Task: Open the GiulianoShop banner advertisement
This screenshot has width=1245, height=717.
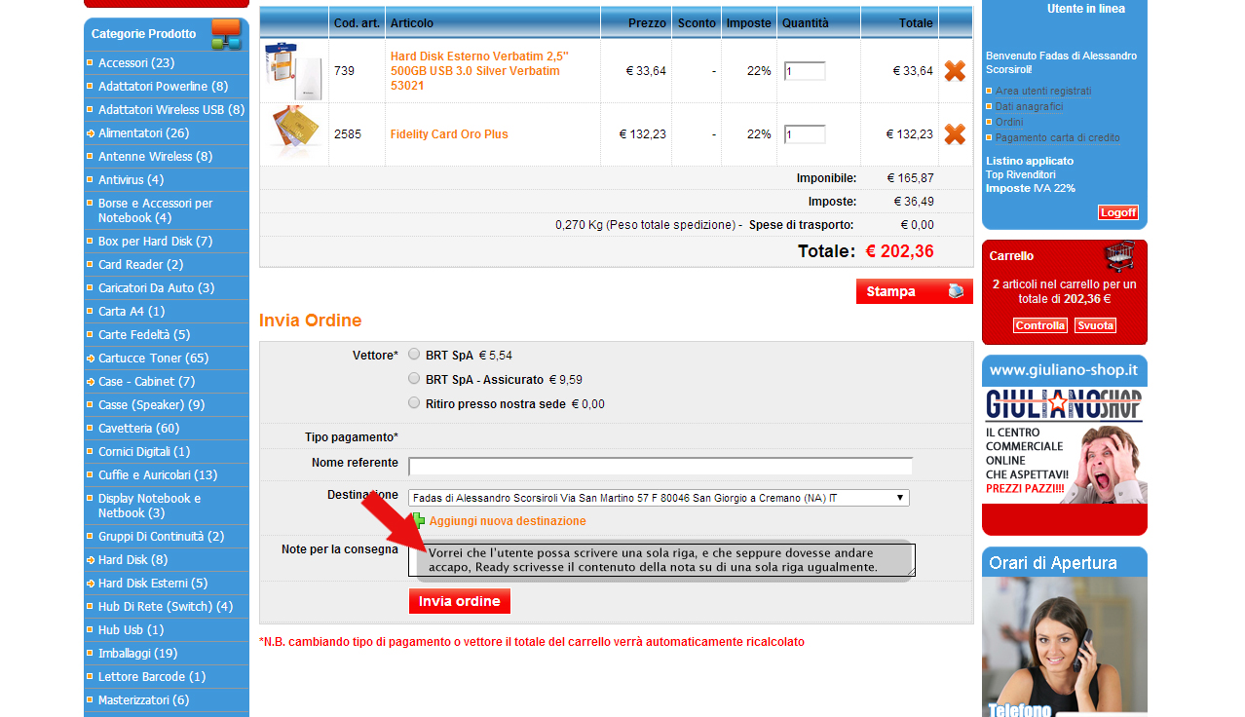Action: (x=1065, y=445)
